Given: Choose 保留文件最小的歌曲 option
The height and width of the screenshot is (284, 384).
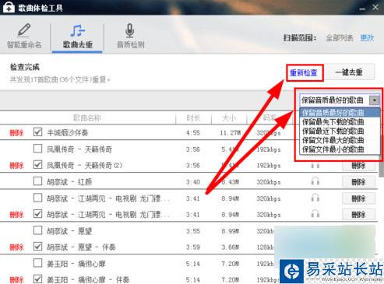Looking at the screenshot, I should click(340, 149).
